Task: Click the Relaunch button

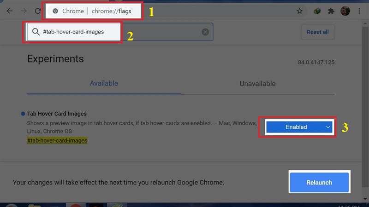Action: (319, 182)
